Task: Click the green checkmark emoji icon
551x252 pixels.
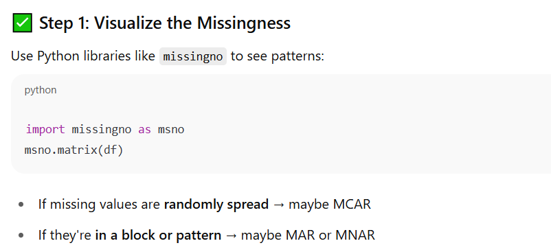Action: click(22, 23)
